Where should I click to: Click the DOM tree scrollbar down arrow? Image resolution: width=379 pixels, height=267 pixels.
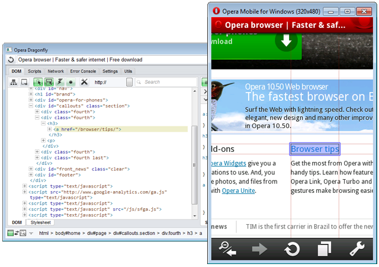pyautogui.click(x=195, y=215)
